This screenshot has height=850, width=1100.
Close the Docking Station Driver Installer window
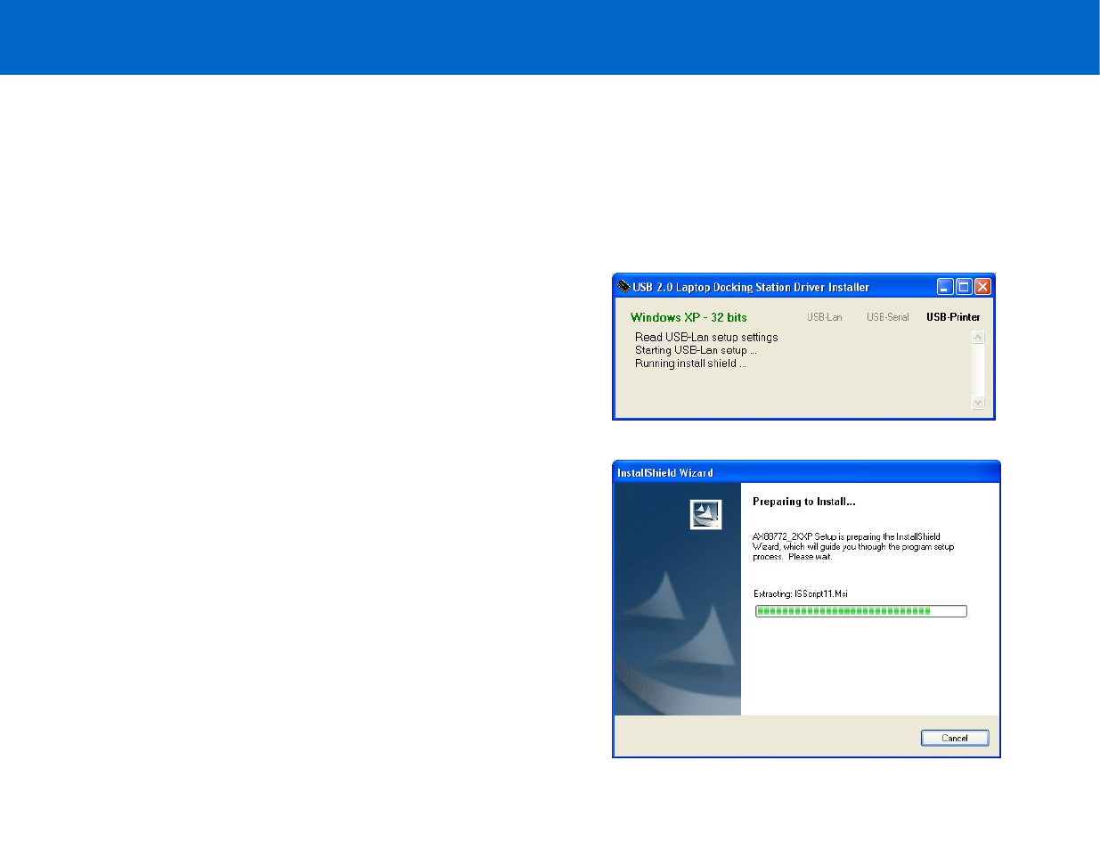[982, 286]
